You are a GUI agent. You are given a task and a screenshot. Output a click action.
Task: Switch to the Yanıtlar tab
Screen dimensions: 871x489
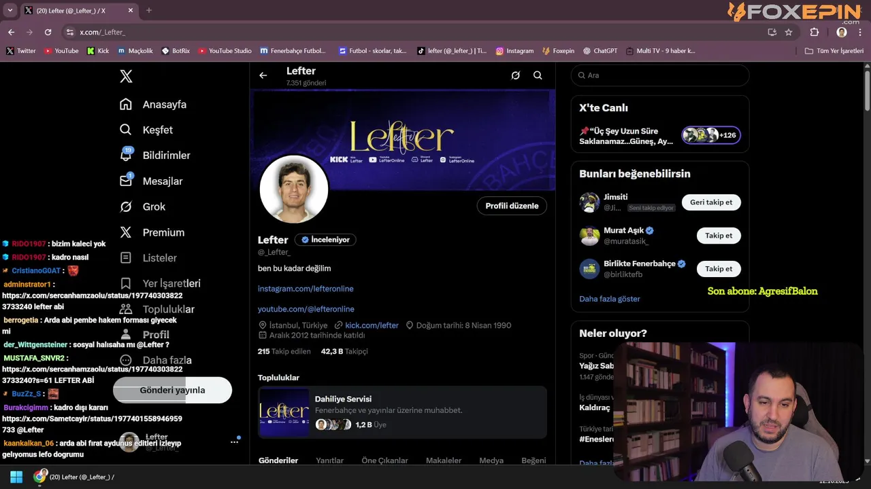[x=329, y=460]
